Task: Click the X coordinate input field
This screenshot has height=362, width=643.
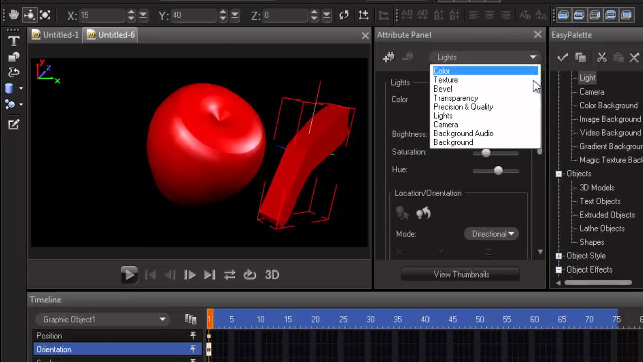Action: pos(102,16)
